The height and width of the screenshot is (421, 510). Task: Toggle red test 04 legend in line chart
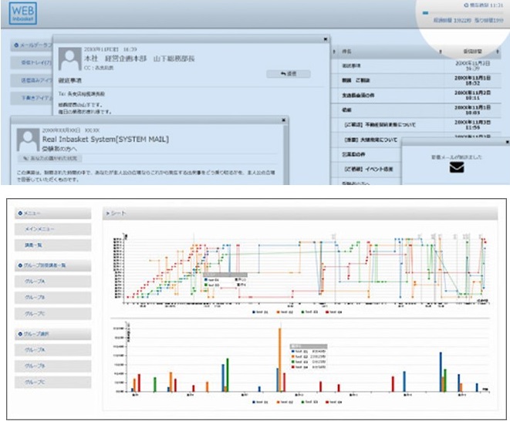pos(334,312)
